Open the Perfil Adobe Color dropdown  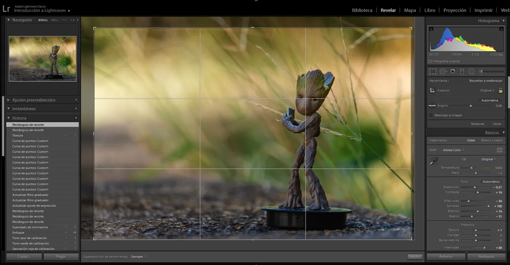(454, 150)
